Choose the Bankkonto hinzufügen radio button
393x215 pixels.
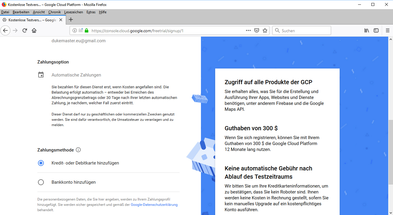click(x=41, y=182)
